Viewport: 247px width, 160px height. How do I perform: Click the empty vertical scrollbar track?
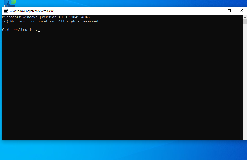[245, 78]
